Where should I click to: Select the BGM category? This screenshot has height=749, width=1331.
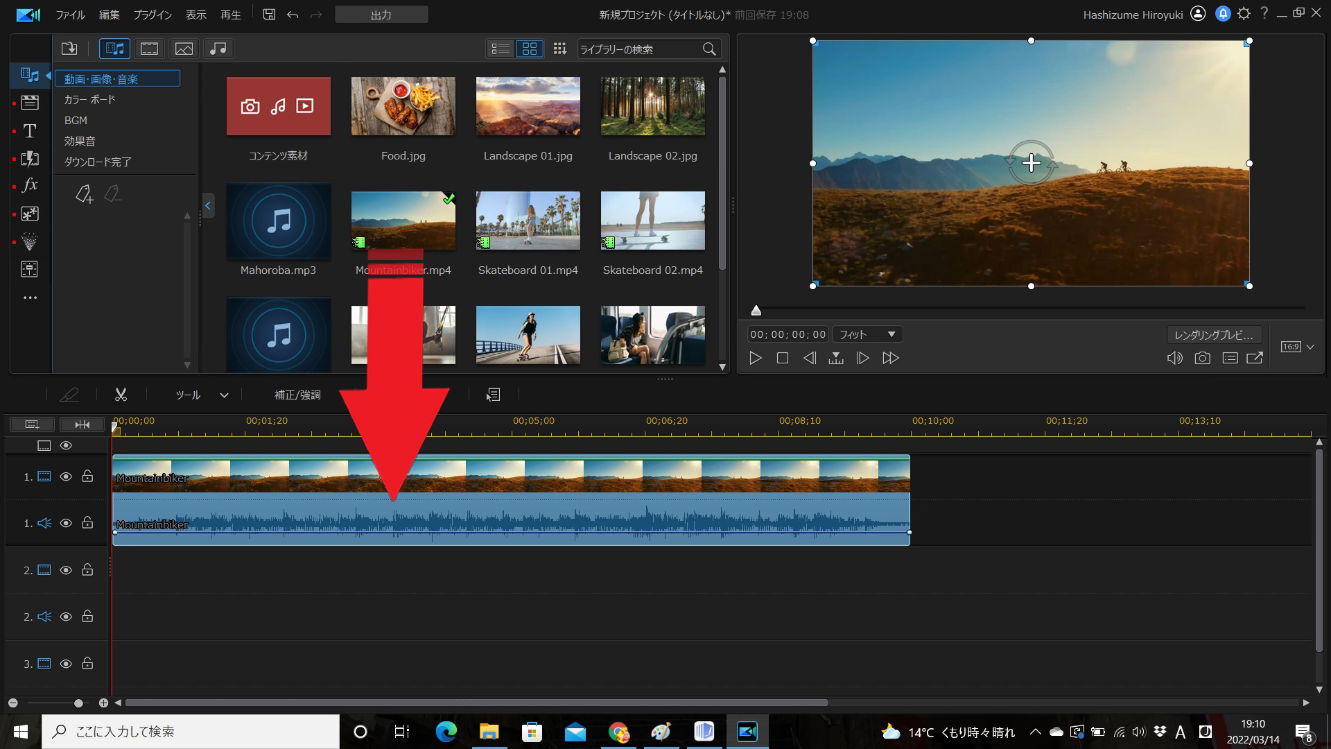tap(76, 120)
